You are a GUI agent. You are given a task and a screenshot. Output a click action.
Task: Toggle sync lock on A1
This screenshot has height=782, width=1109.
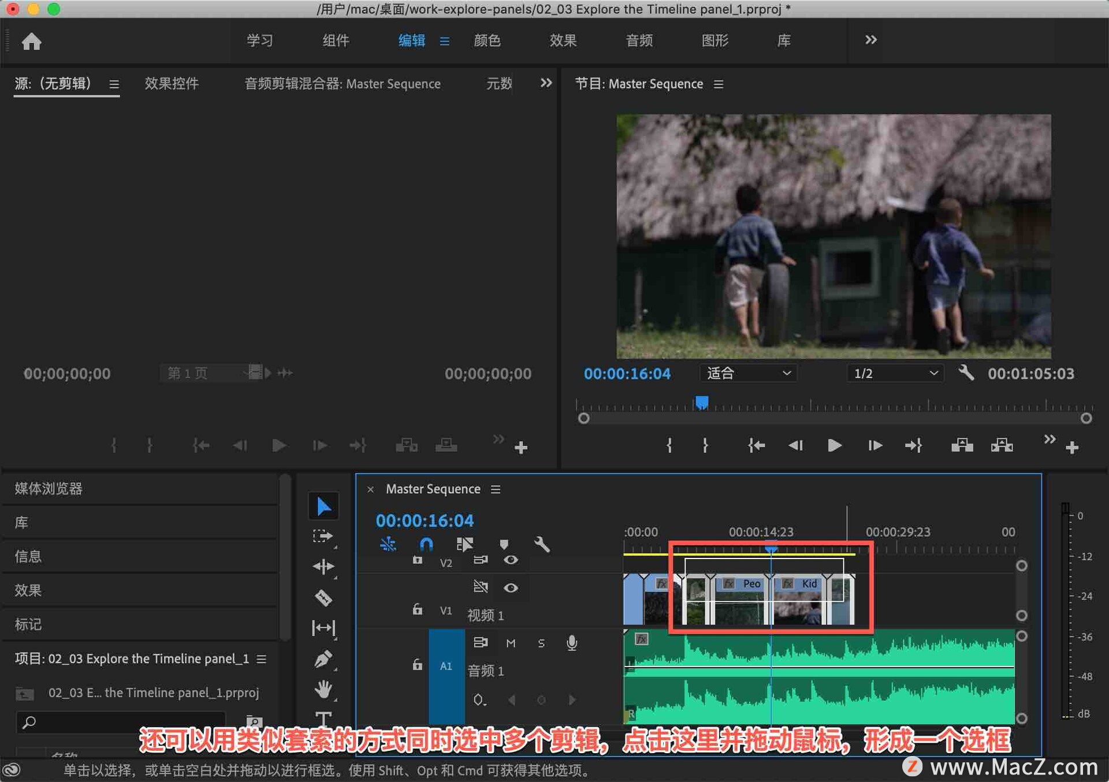tap(481, 642)
